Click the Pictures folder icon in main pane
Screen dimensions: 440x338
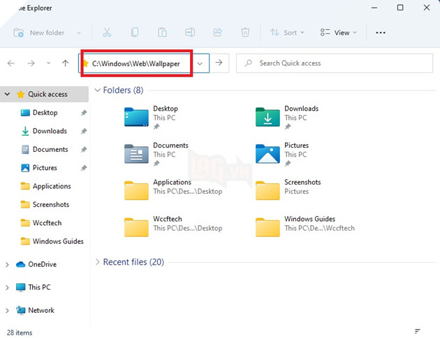pos(267,154)
